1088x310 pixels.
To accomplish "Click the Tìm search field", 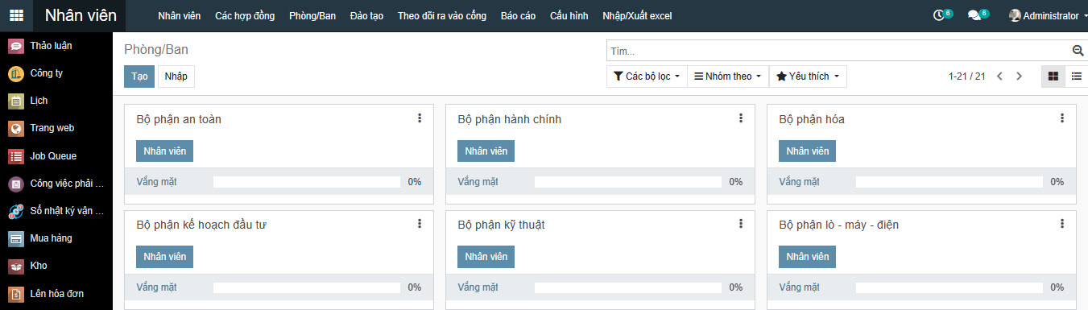I will [x=838, y=51].
